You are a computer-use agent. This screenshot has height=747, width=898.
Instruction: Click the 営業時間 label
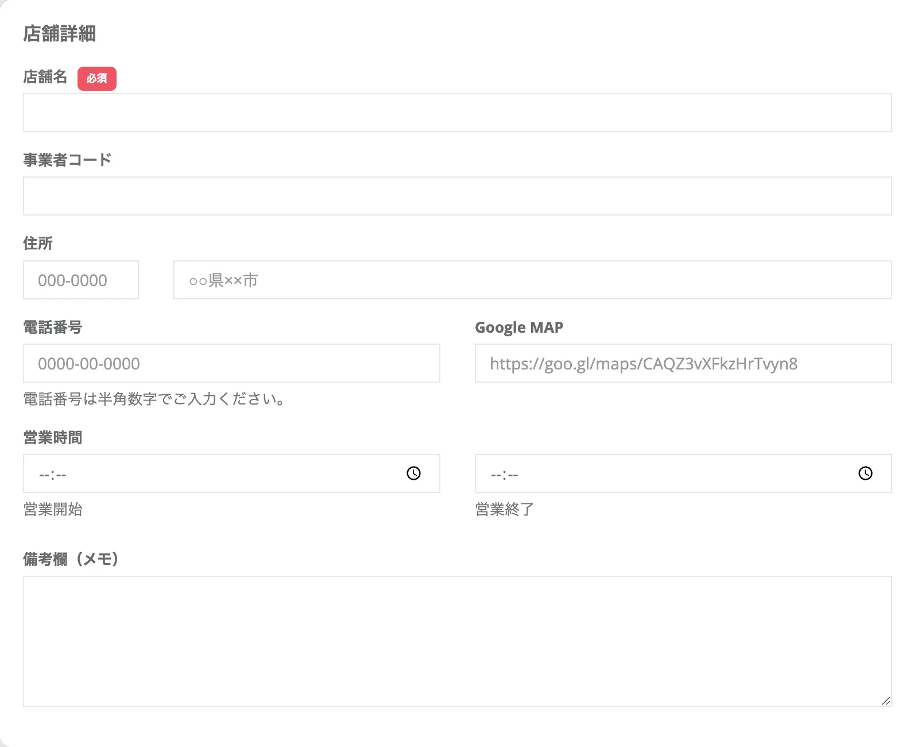click(x=53, y=437)
